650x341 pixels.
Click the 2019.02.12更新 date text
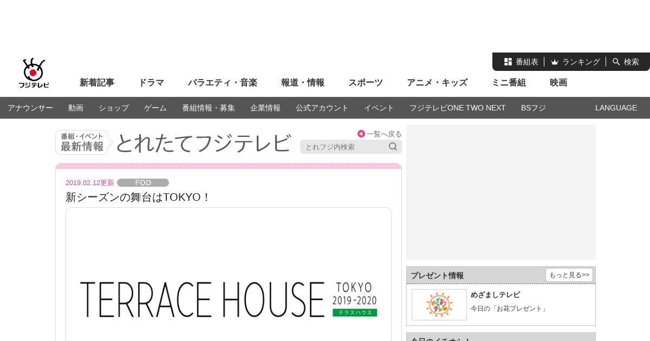[x=90, y=183]
